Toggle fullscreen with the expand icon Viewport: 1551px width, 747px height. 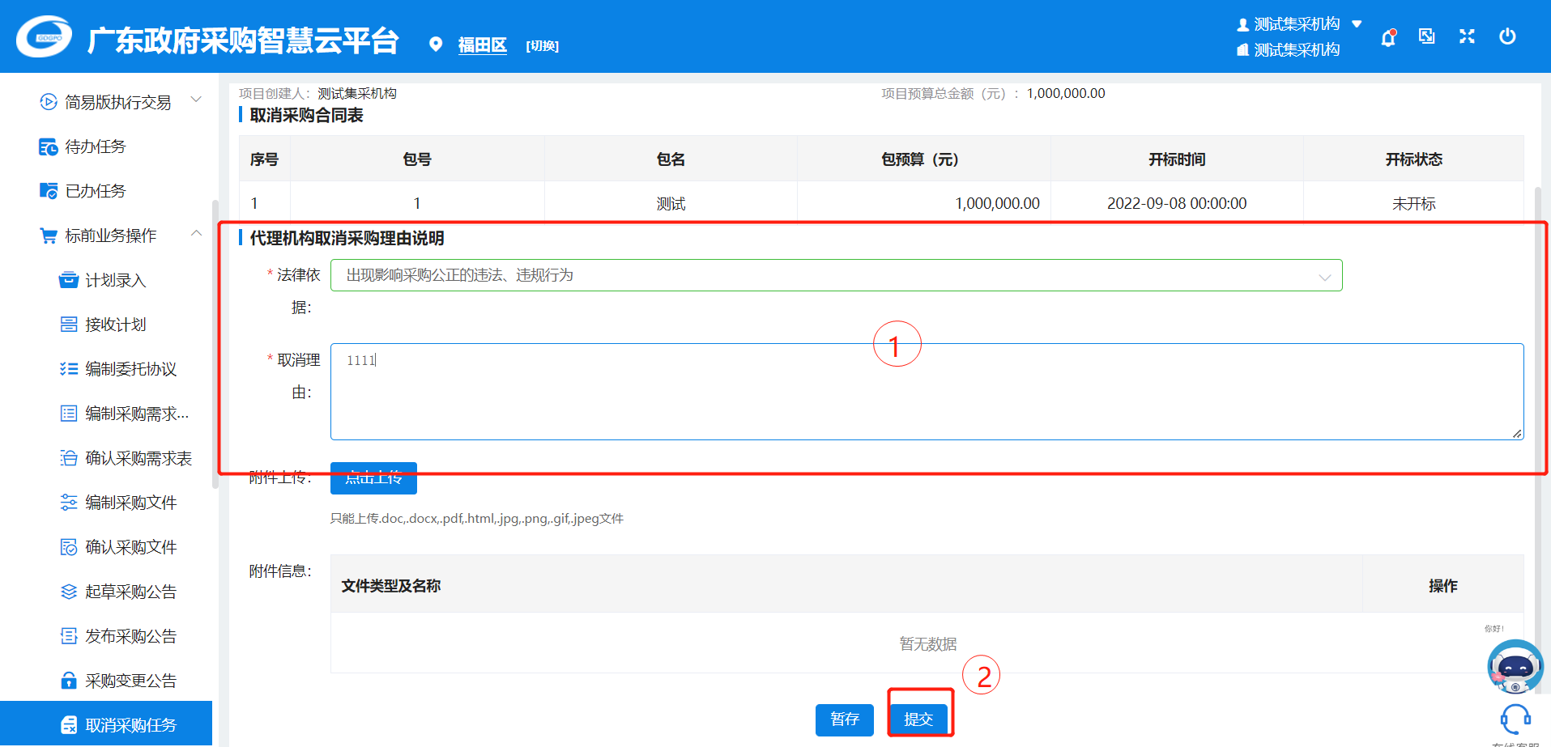click(x=1467, y=36)
